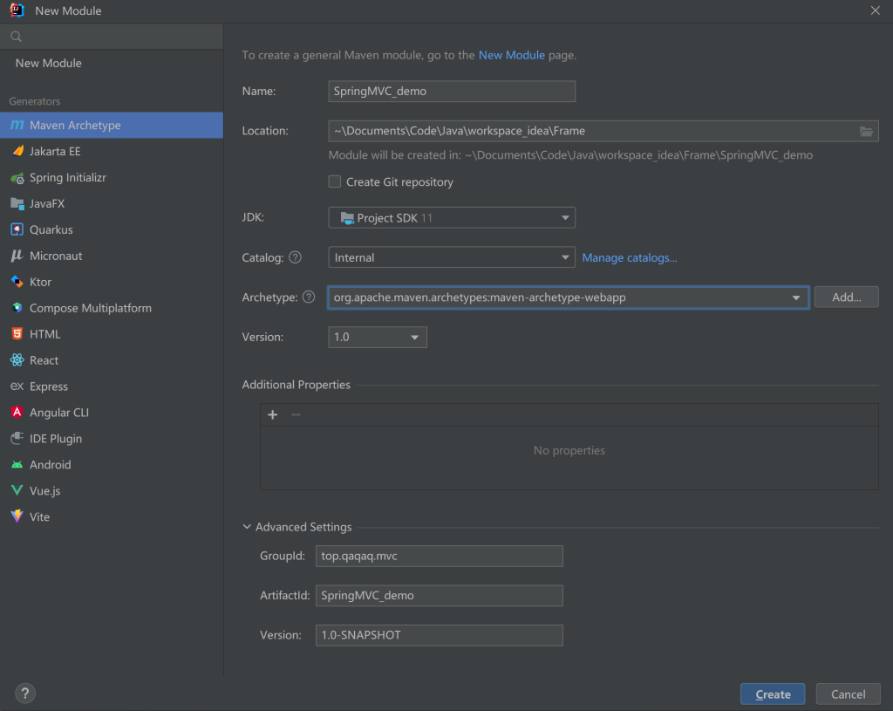This screenshot has width=893, height=711.
Task: Expand the Catalog dropdown showing Internal
Action: tap(451, 257)
